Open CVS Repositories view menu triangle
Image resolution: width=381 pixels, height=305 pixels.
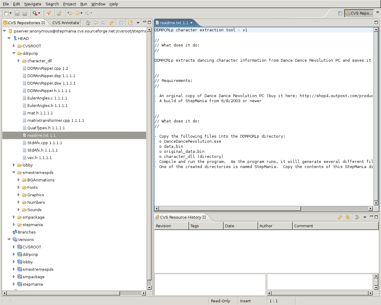[138, 23]
